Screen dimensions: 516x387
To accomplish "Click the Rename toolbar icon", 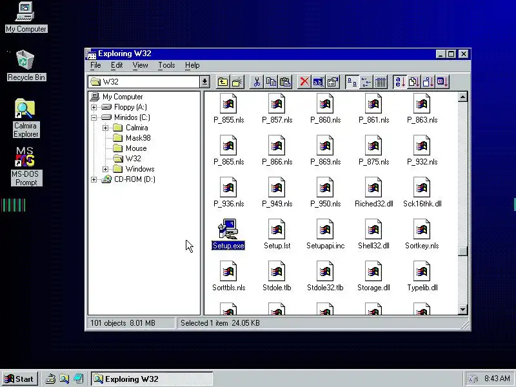I will [x=318, y=82].
